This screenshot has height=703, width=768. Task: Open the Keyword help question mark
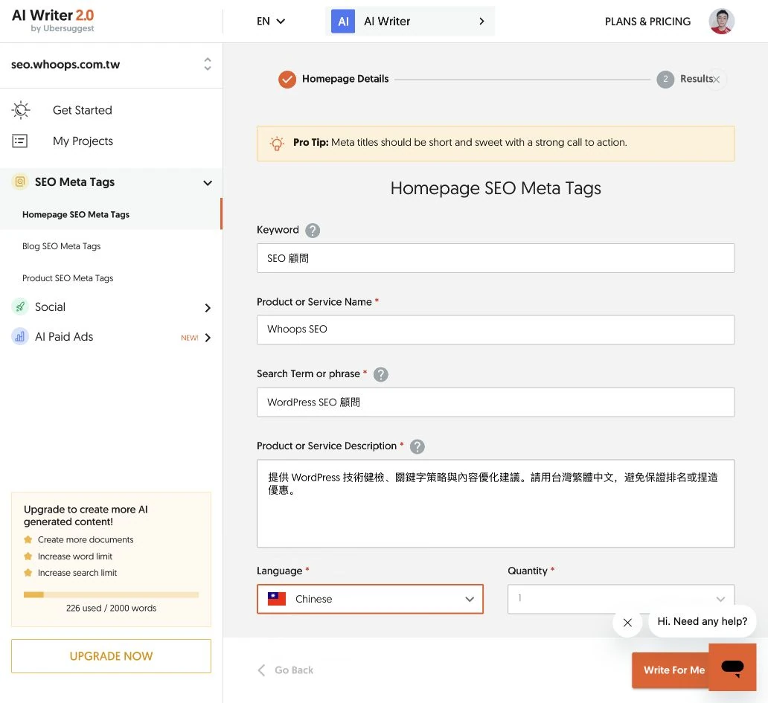coord(313,230)
